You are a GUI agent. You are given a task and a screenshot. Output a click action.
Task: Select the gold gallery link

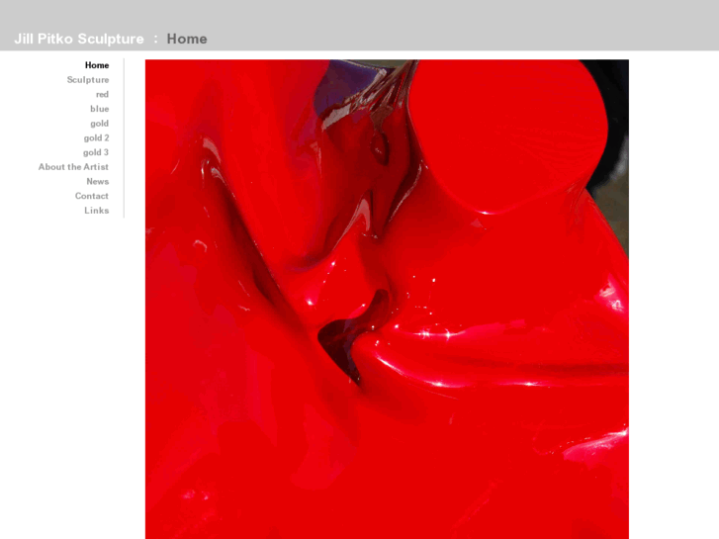pyautogui.click(x=100, y=124)
